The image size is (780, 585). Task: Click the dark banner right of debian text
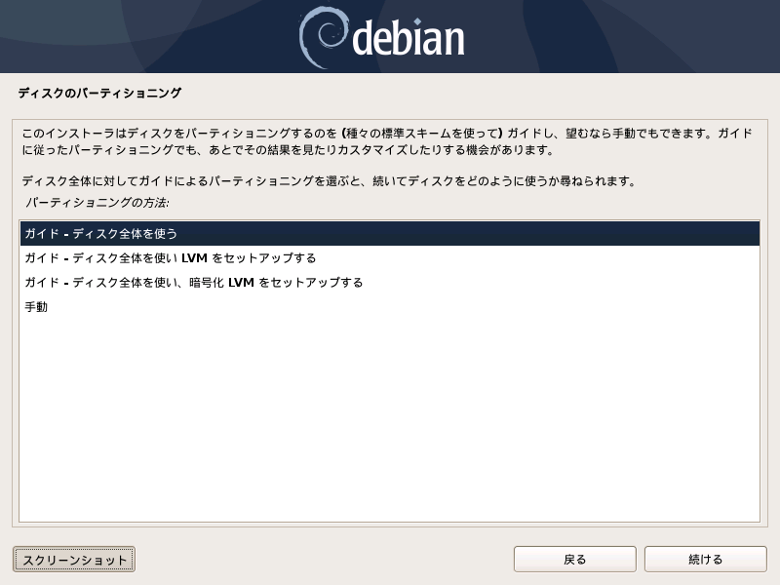click(622, 37)
